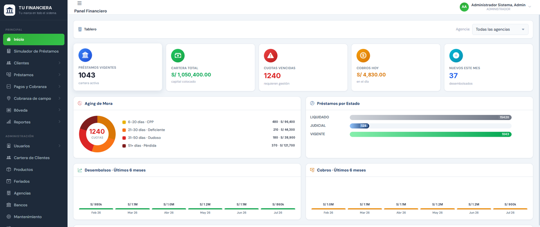Click the red warning icon on Cuotas Vencidas
This screenshot has height=227, width=540.
click(271, 55)
